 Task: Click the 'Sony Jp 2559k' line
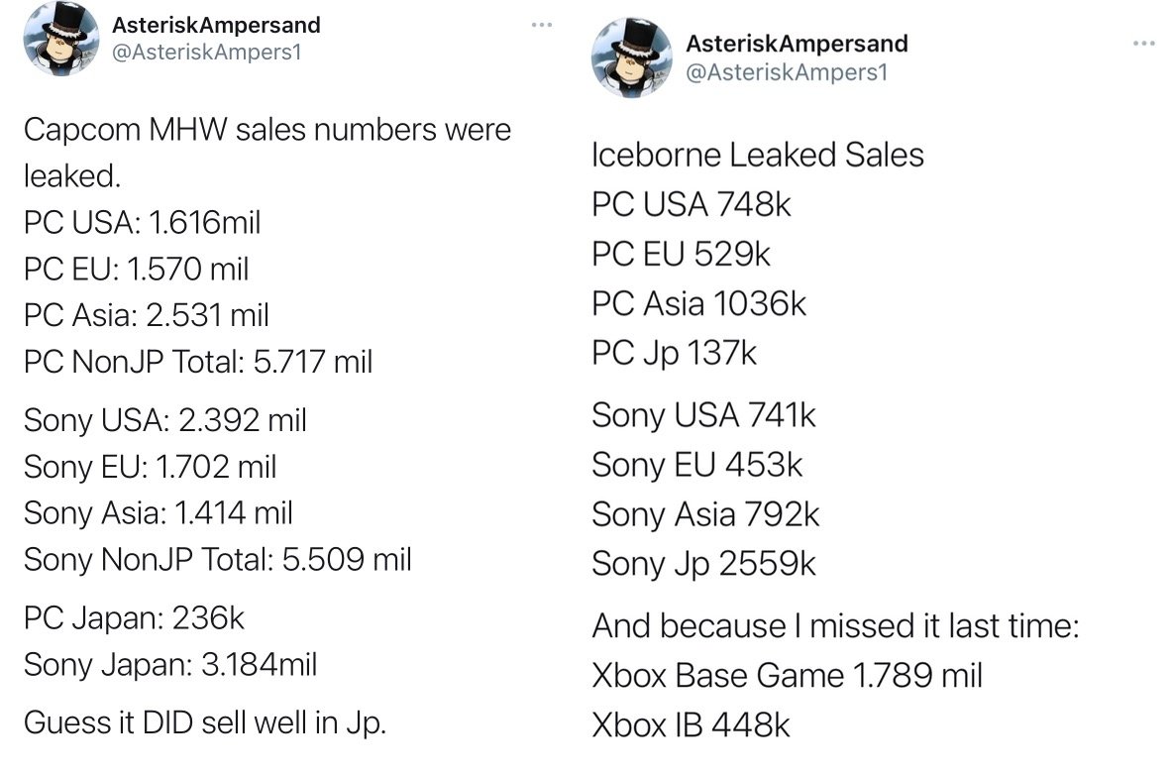pyautogui.click(x=703, y=564)
